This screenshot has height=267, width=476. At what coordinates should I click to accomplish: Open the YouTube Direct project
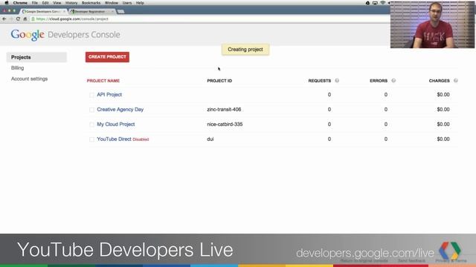pyautogui.click(x=114, y=139)
